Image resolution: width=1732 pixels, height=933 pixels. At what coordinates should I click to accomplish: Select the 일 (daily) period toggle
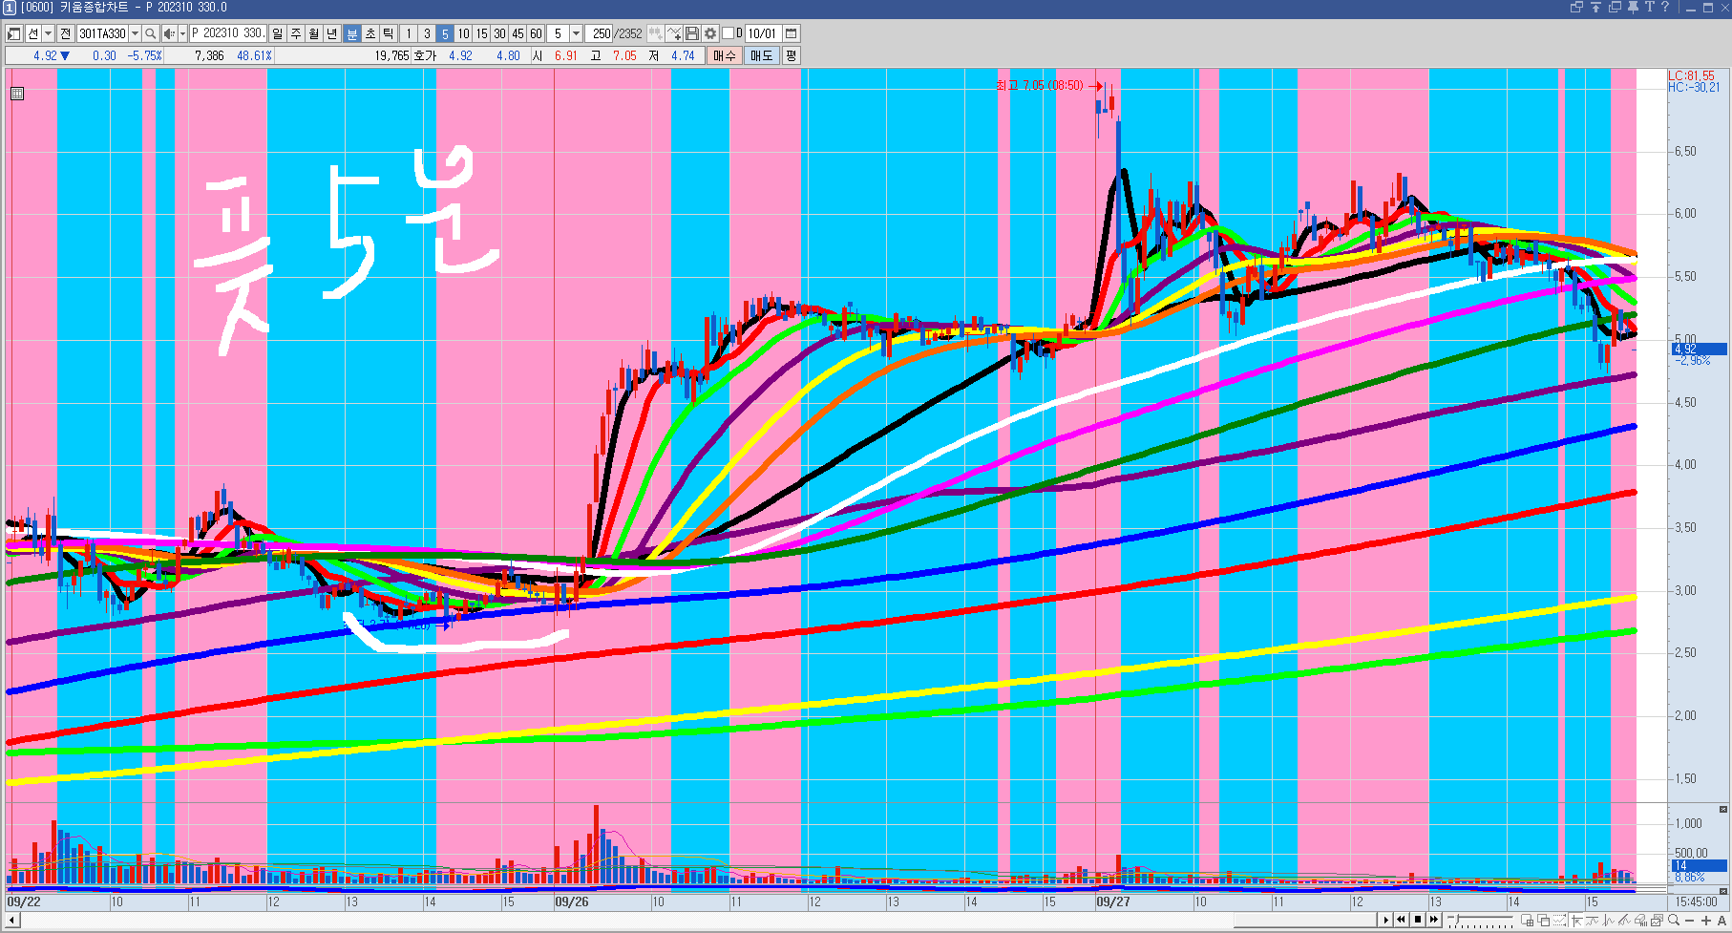277,33
